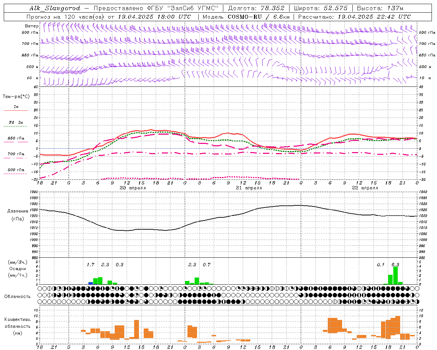Screen dimensions: 437x350
Task: Click the precipitation total 0.1
Action: 381,265
